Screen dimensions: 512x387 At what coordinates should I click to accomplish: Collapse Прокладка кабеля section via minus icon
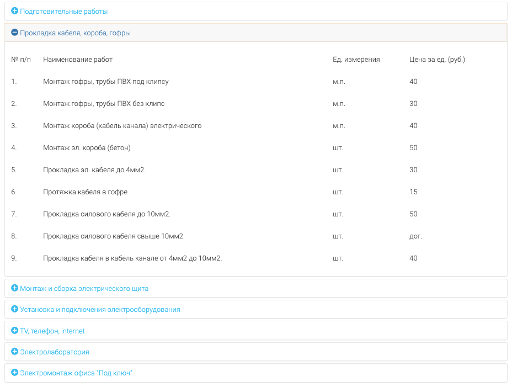15,33
